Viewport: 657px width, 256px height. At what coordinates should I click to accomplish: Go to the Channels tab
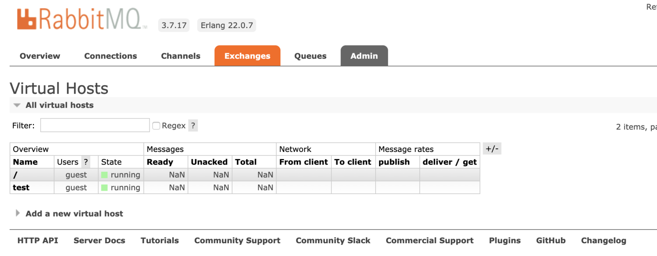coord(181,56)
